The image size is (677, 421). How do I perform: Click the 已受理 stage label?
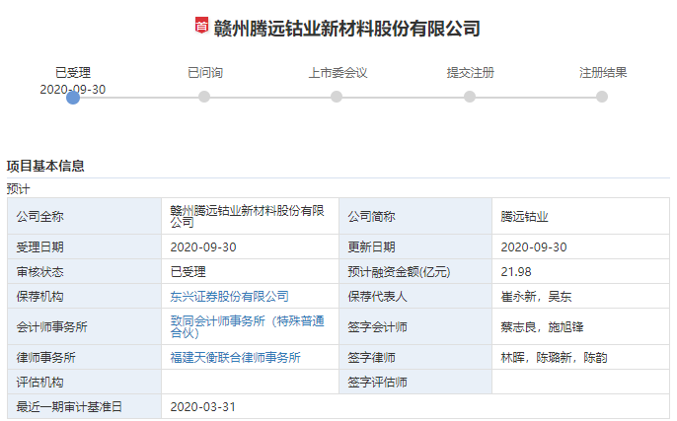(x=73, y=73)
